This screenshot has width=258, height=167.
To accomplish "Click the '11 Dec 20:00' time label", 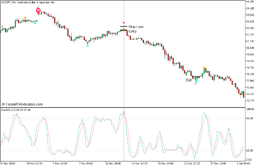I will pos(113,163).
